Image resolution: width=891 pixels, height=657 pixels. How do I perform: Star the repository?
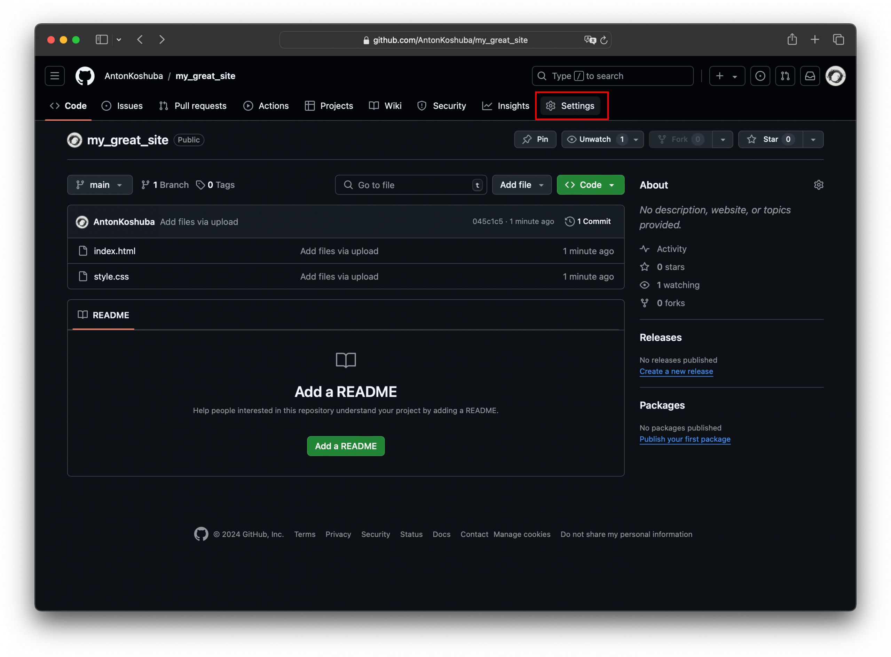pos(770,140)
